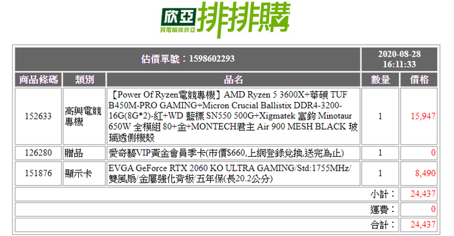Click the 商品條碼 column header
454x236 pixels.
(x=38, y=80)
